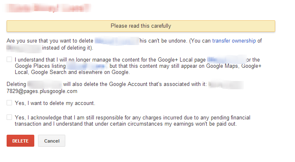The width and height of the screenshot is (295, 162).
Task: Click the blurred account name after 'associated with it:'
Action: 226,85
